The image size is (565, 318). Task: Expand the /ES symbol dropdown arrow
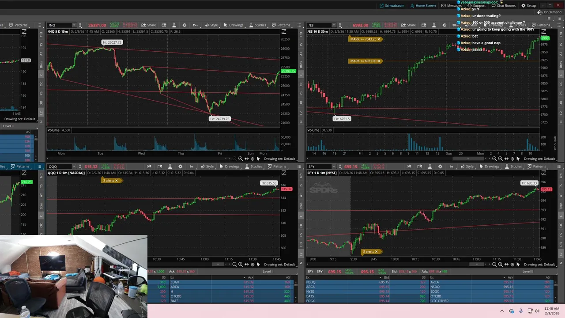[x=334, y=25]
